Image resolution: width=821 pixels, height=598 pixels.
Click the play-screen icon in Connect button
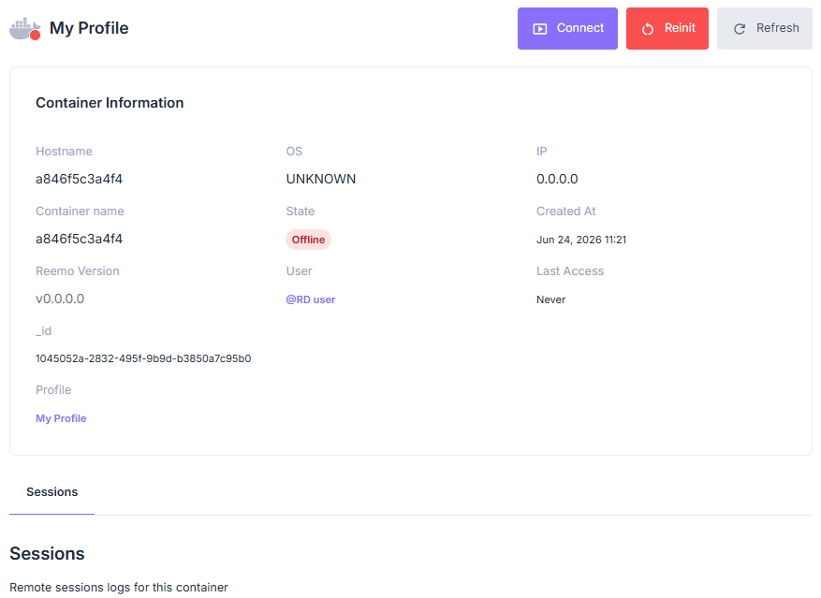[540, 29]
